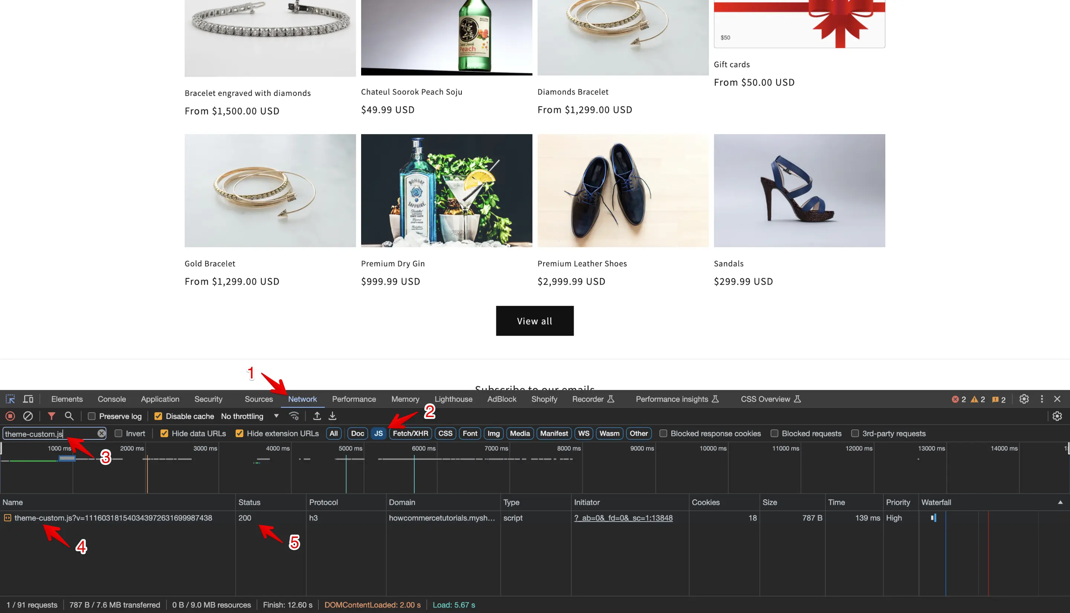Uncheck Disable cache checkbox

point(158,416)
